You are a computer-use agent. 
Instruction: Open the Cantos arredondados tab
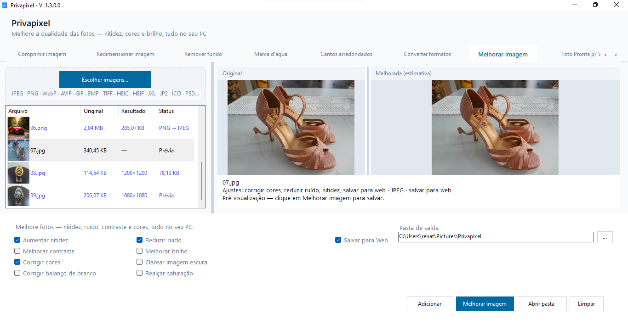pyautogui.click(x=347, y=54)
